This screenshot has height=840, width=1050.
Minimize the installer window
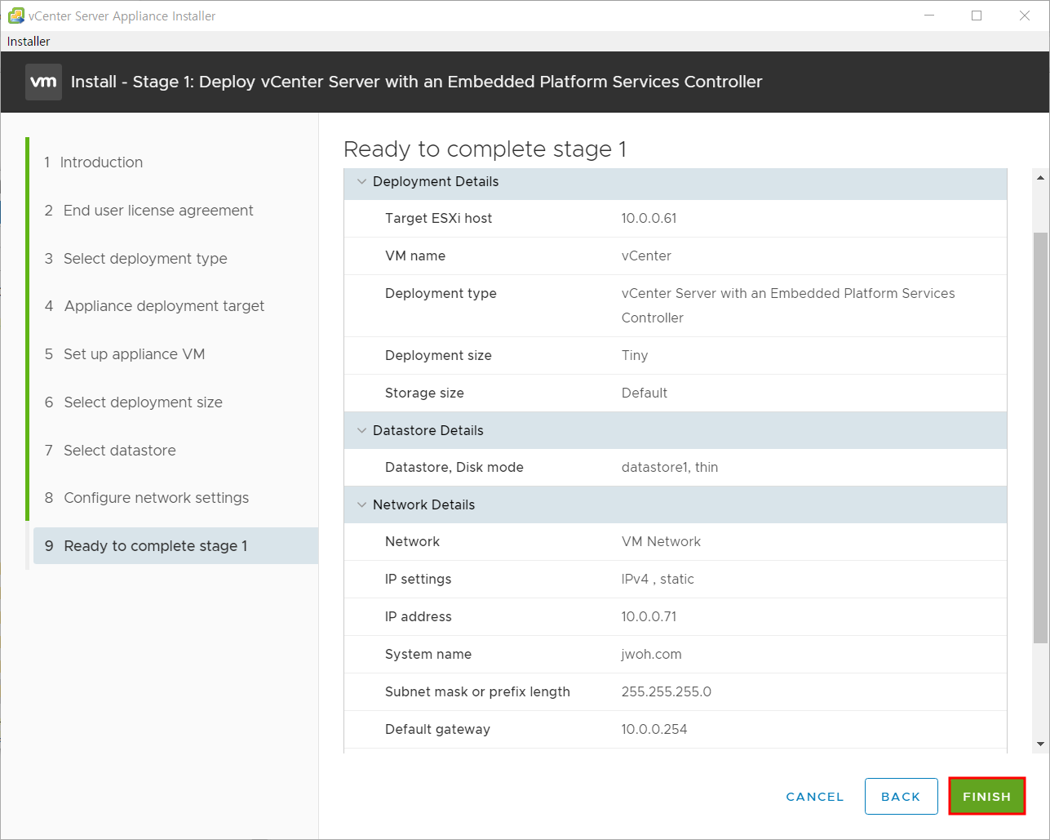click(x=928, y=16)
